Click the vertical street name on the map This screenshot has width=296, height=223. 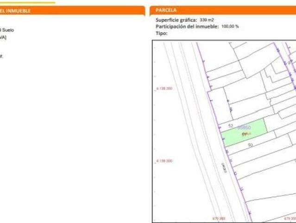[224, 167]
